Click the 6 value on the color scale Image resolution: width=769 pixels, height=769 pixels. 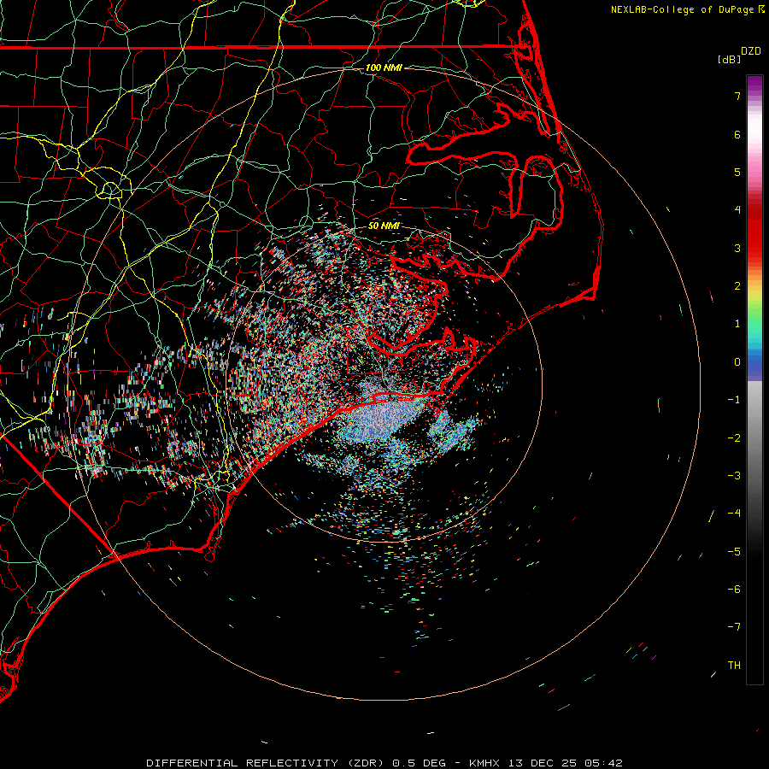(737, 135)
